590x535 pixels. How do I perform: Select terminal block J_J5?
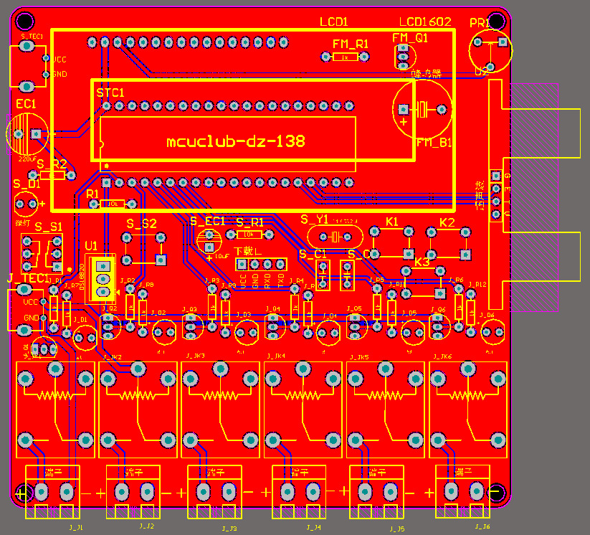(x=377, y=492)
